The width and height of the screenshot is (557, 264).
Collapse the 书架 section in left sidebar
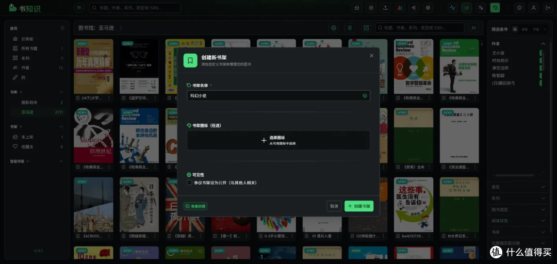pyautogui.click(x=61, y=126)
